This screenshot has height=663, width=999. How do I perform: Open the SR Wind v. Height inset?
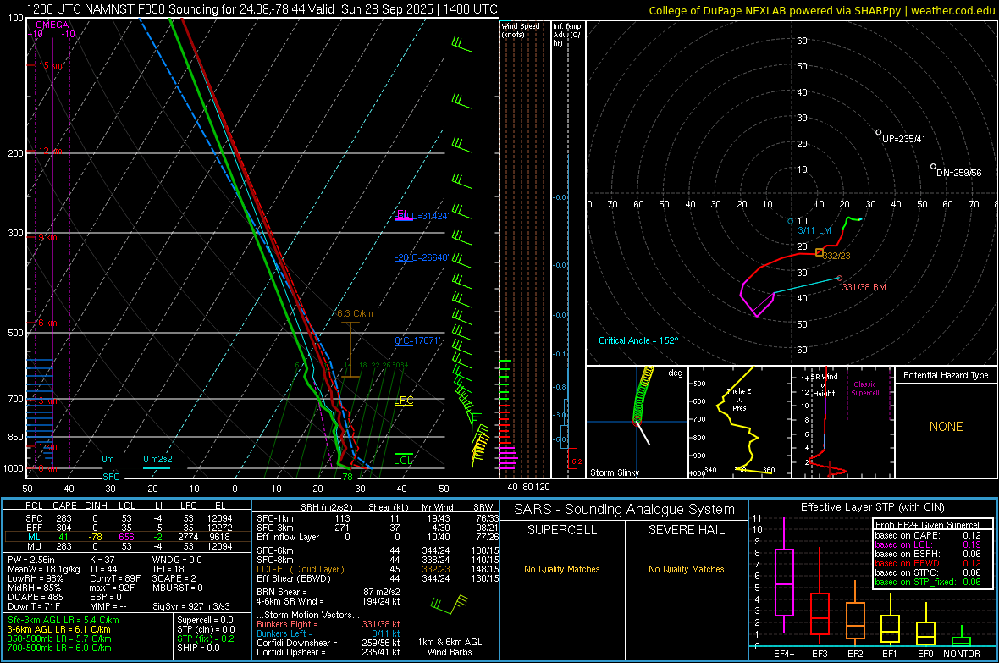click(x=843, y=422)
